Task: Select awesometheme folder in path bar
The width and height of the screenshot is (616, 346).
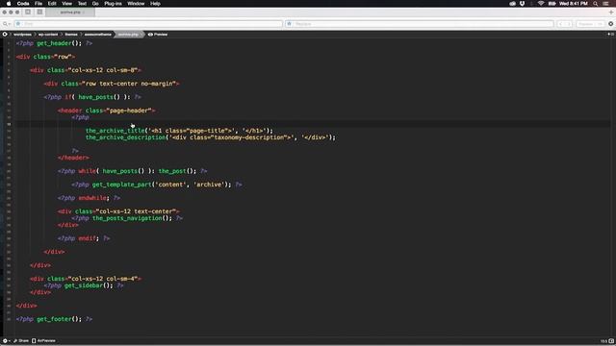Action: coord(97,35)
